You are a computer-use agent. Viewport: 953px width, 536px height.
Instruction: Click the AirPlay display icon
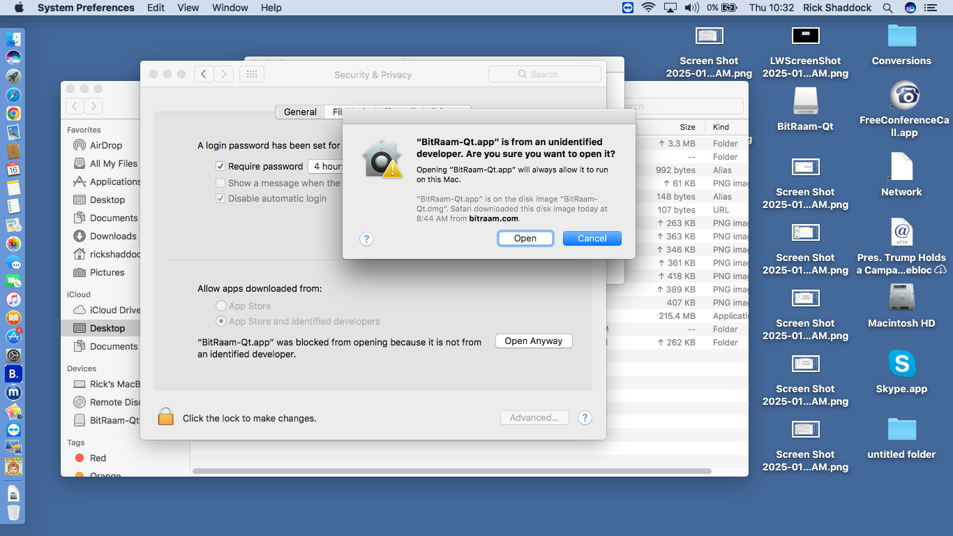point(670,8)
